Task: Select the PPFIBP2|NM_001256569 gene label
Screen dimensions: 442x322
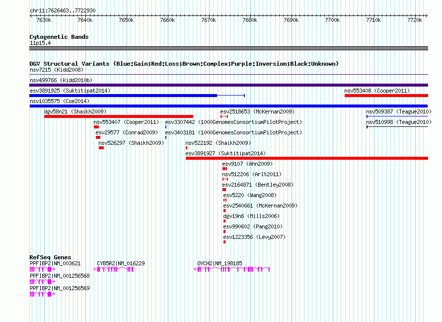Action: [60, 288]
